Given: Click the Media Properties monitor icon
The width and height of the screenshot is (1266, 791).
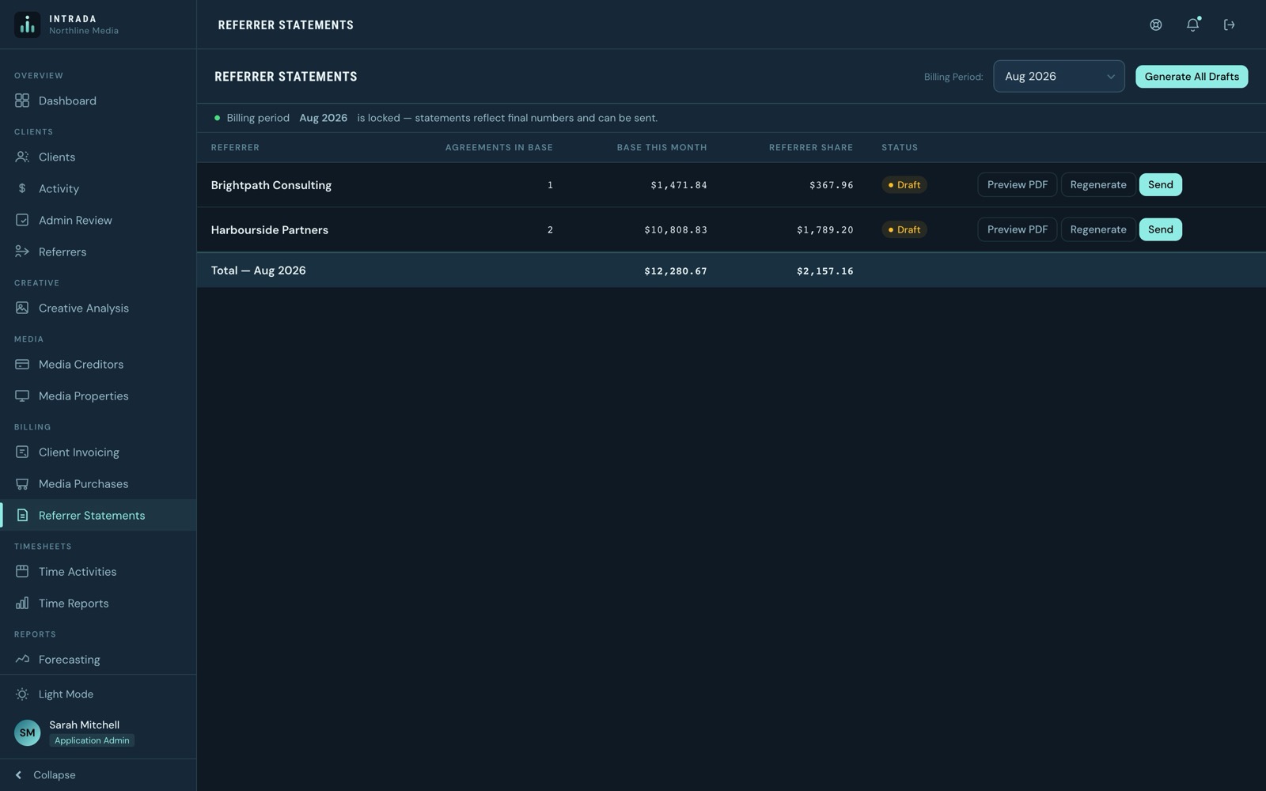Looking at the screenshot, I should coord(22,395).
